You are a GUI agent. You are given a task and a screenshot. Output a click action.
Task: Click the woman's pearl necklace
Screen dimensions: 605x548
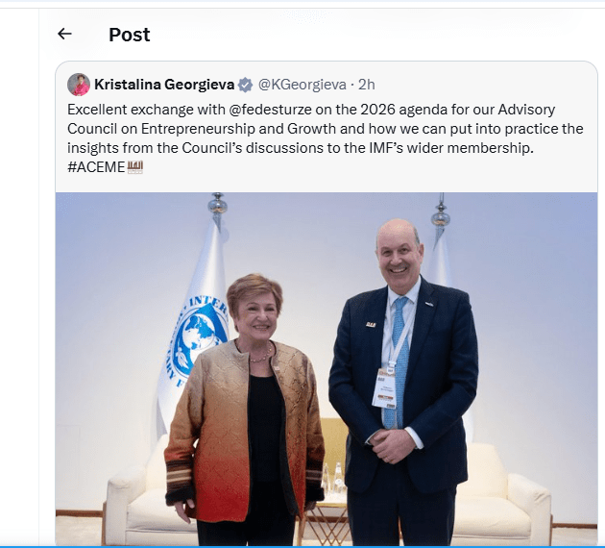259,357
